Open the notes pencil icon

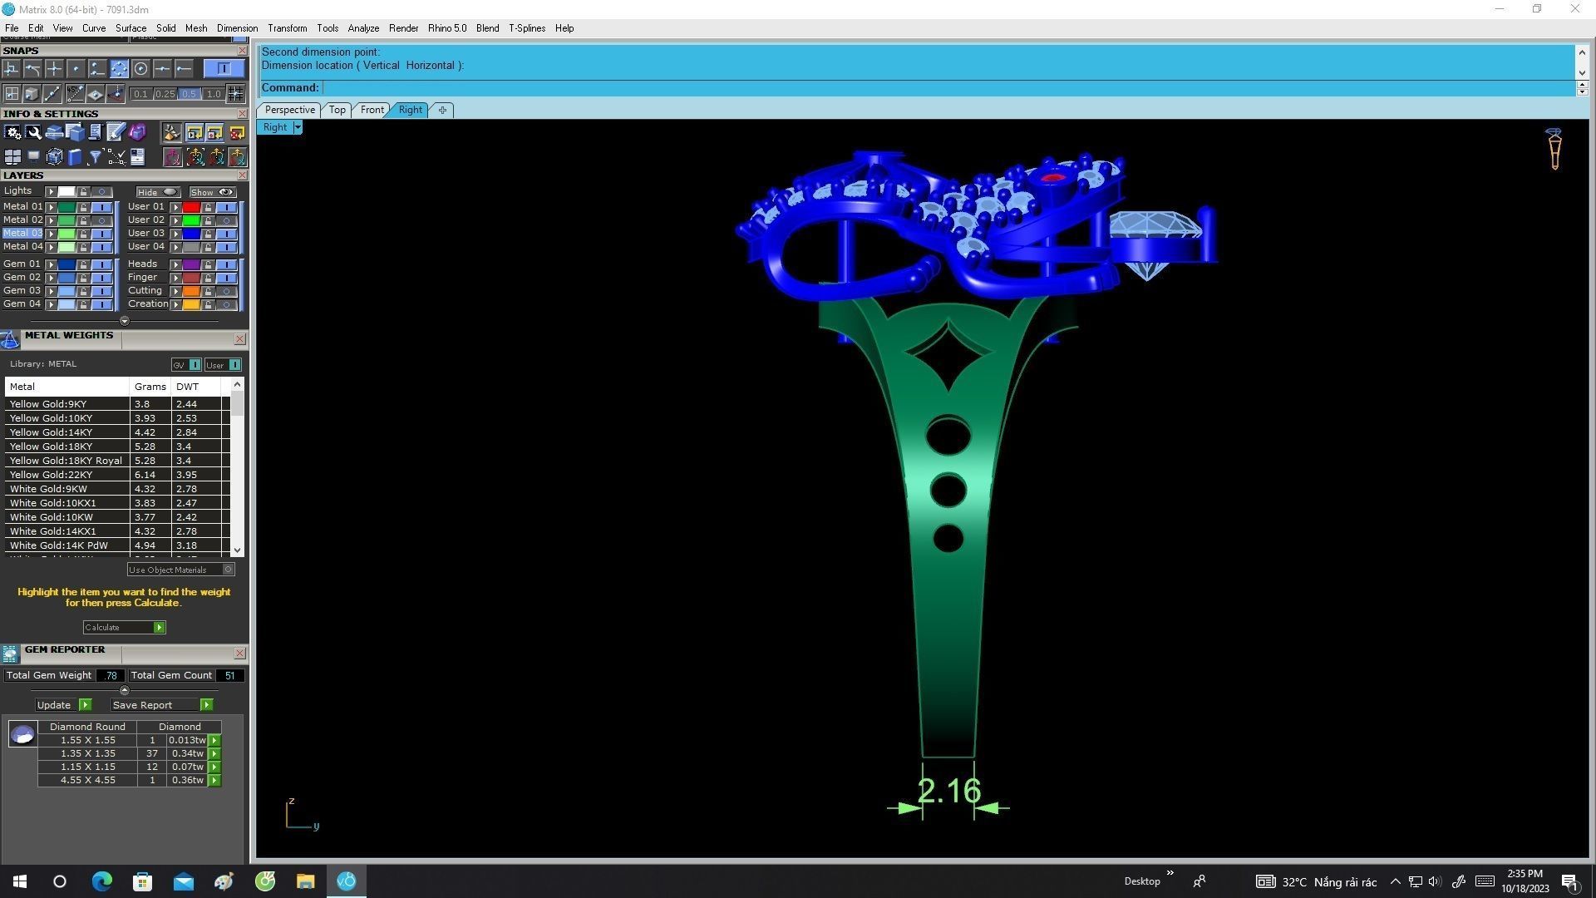[x=116, y=132]
